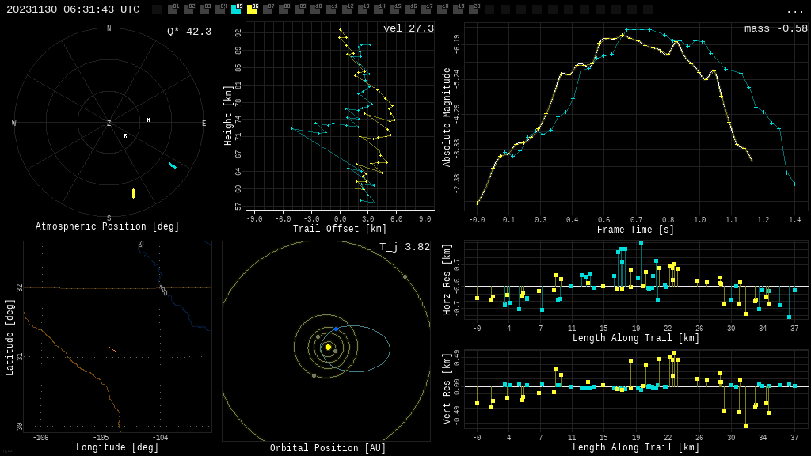Click the yellow Sun in orbit plot

[x=328, y=348]
